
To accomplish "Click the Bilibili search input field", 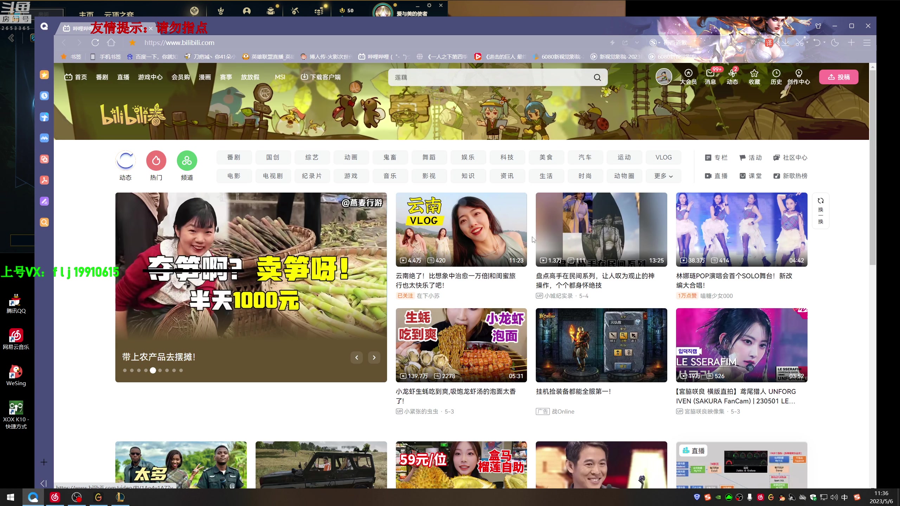I will tap(490, 77).
